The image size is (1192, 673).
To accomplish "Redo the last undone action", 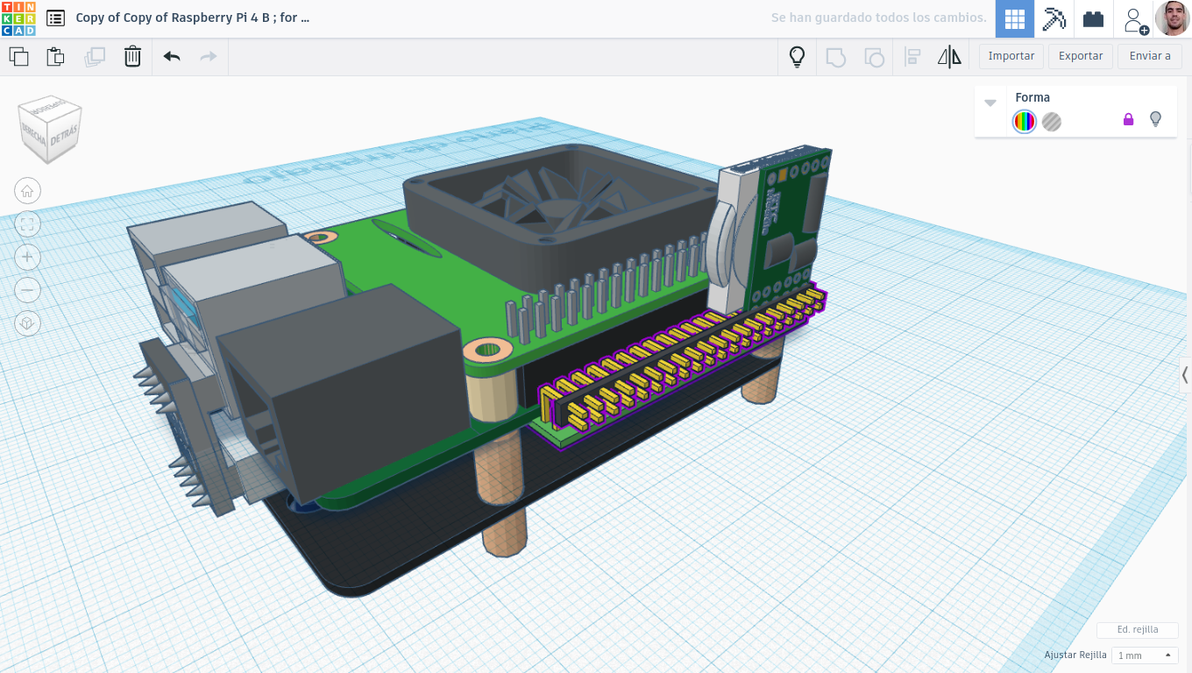I will (209, 57).
